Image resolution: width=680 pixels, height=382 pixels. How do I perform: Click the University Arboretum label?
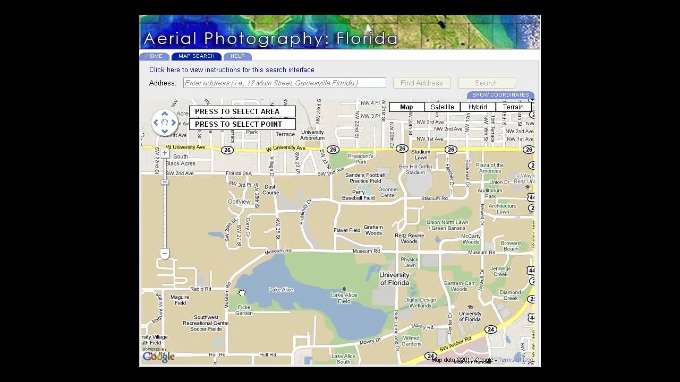312,135
